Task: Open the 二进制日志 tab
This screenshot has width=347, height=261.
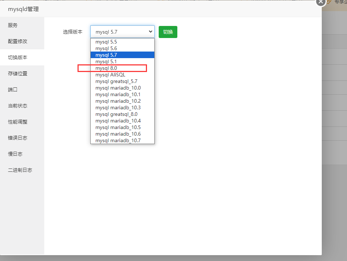Action: [22, 170]
